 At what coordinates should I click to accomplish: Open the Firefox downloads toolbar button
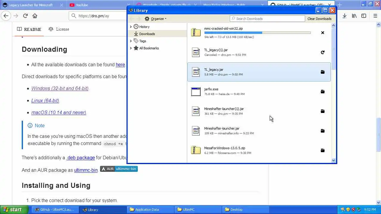point(344,16)
